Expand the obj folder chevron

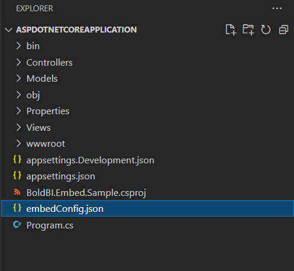[x=18, y=95]
